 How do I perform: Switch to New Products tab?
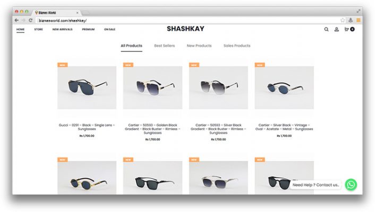pyautogui.click(x=199, y=46)
